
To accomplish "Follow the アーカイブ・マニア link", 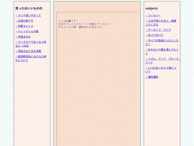I will pos(158,30).
